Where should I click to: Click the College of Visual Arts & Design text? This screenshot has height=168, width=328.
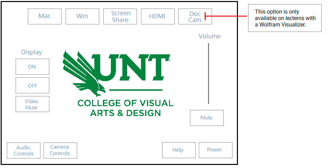(125, 108)
